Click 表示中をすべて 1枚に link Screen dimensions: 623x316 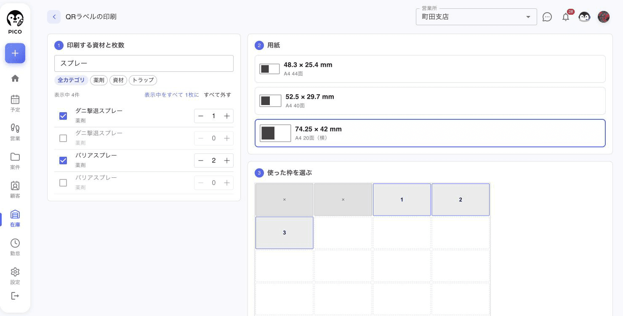[x=172, y=95]
